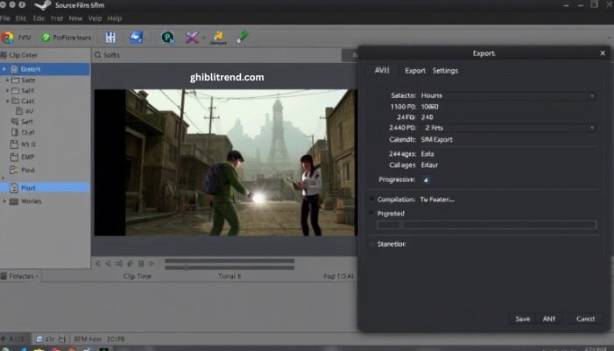
Task: Expand the Sate folder arrow
Action: (7, 80)
